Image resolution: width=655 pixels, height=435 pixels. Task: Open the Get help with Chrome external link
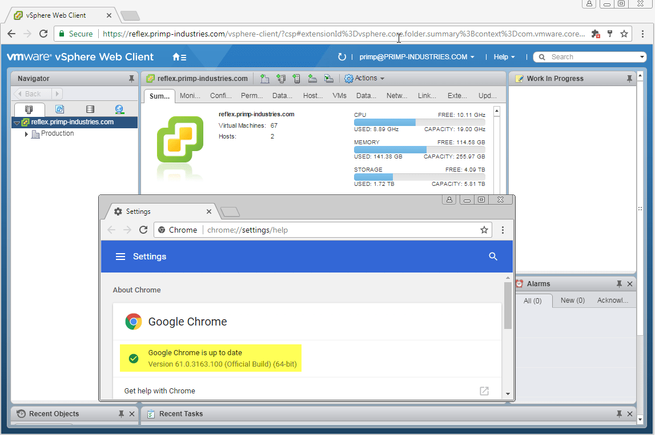click(x=484, y=391)
